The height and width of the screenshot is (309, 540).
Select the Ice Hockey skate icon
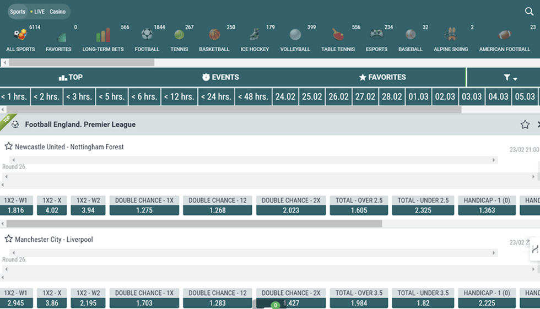pos(254,34)
